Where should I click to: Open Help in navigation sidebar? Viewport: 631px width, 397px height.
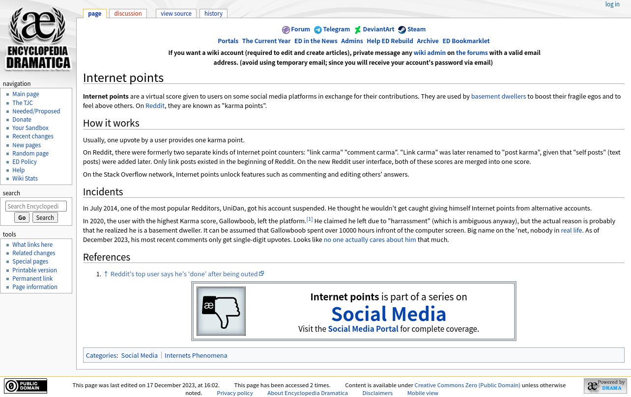[18, 170]
